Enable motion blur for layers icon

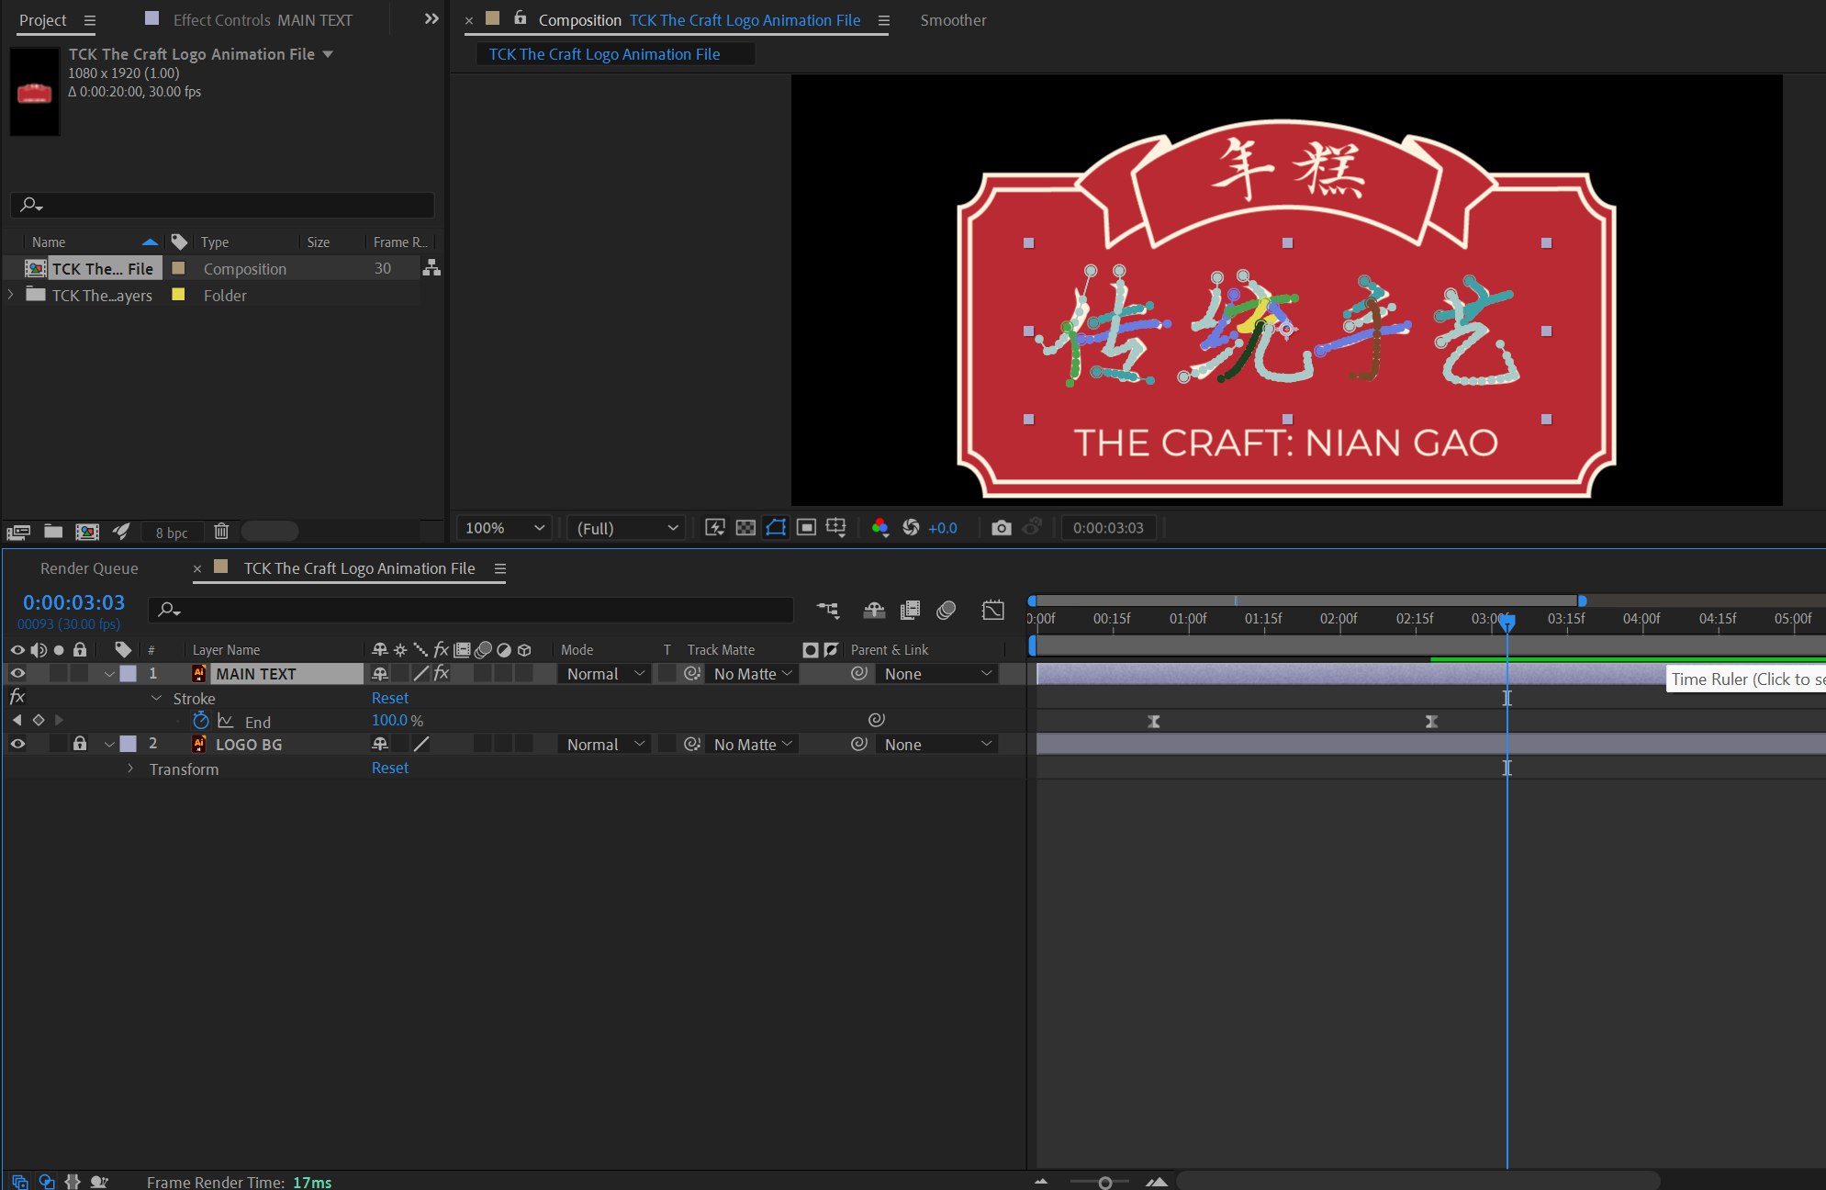946,611
